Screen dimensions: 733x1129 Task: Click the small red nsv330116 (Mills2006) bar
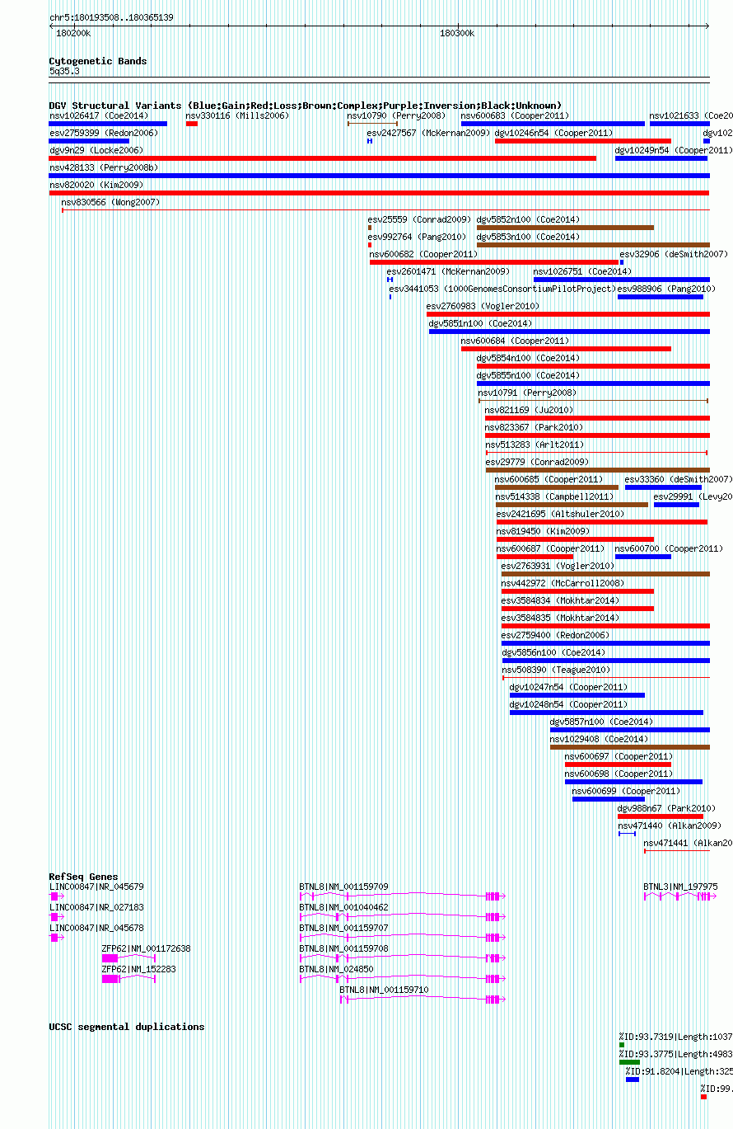click(192, 124)
